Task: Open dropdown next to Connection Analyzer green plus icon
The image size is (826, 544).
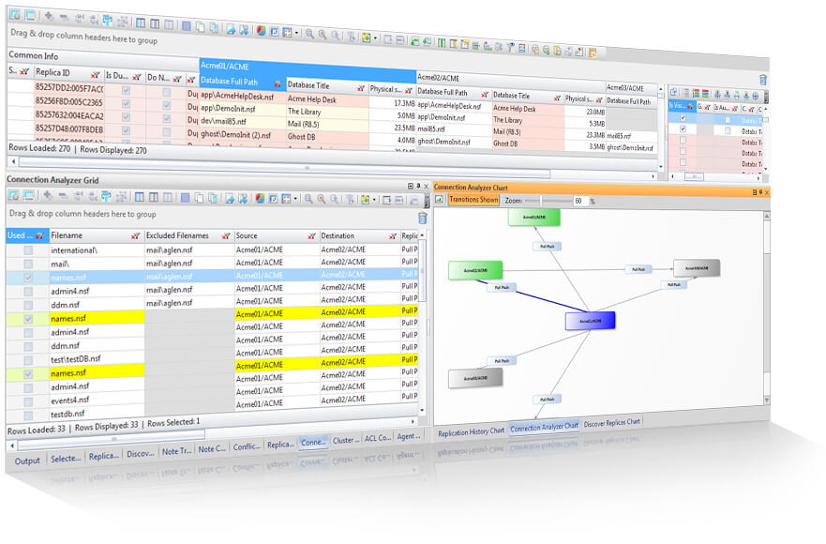Action: [374, 199]
